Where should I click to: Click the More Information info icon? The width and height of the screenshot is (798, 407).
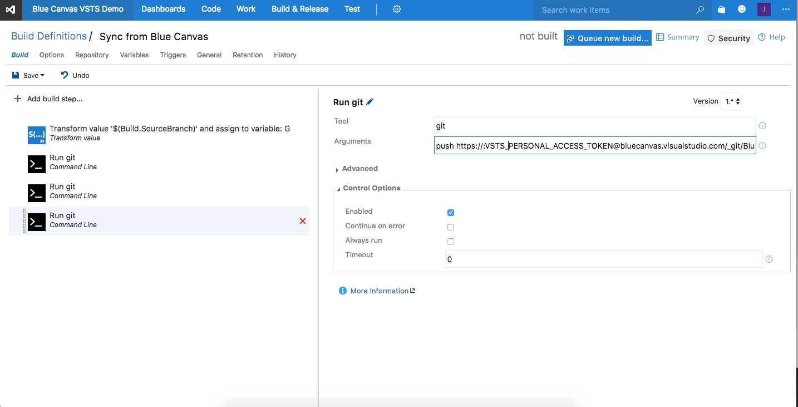point(343,291)
